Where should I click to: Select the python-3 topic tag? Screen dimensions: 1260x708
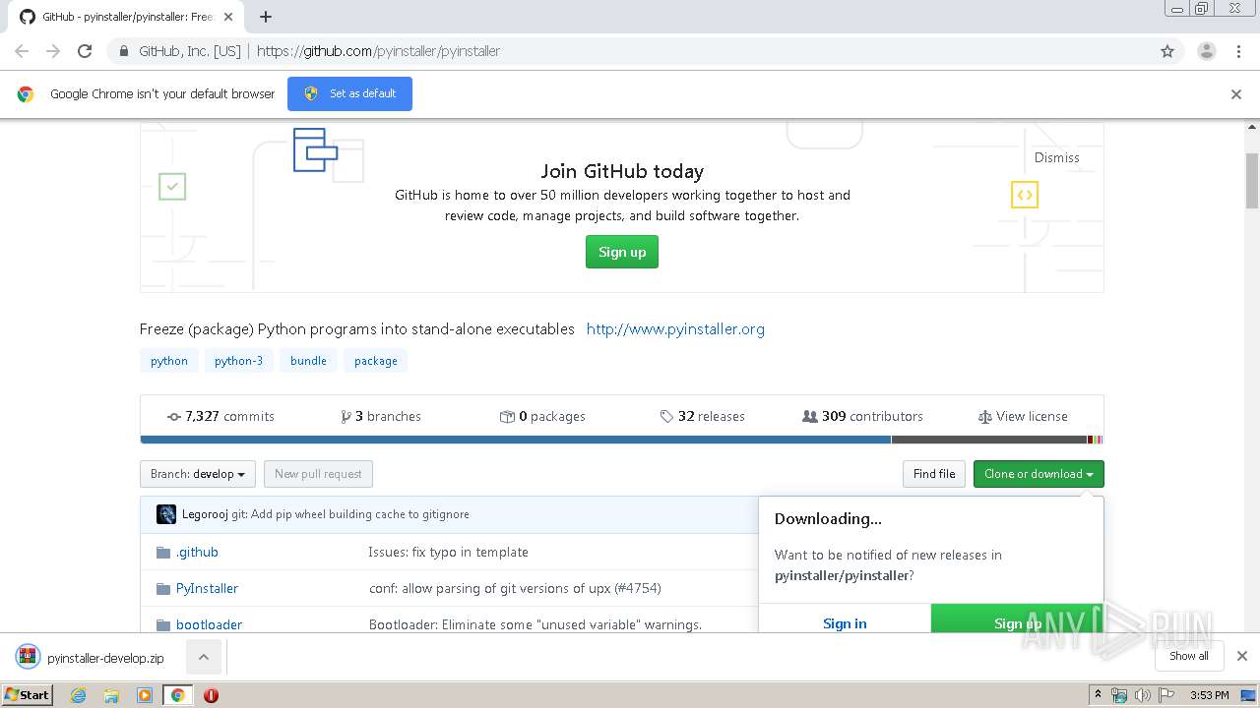[x=239, y=361]
